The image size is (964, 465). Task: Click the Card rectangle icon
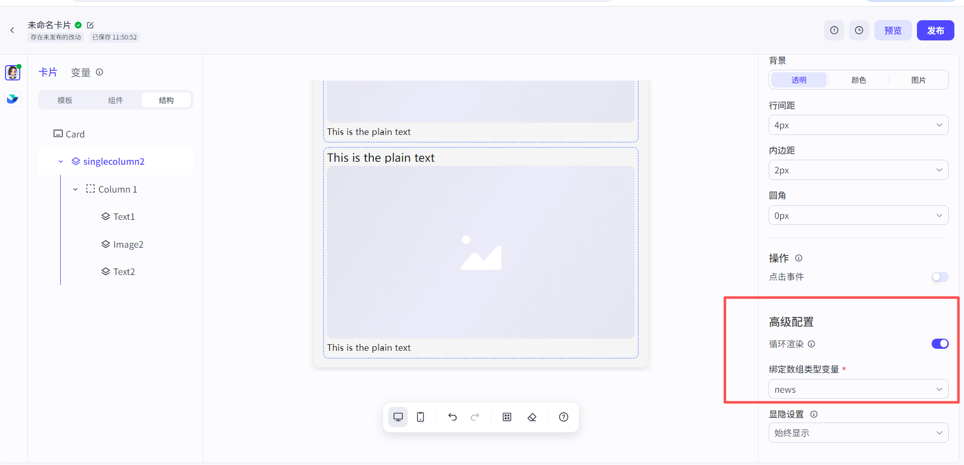[x=58, y=133]
